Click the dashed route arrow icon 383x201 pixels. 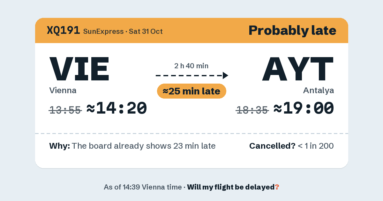(192, 75)
